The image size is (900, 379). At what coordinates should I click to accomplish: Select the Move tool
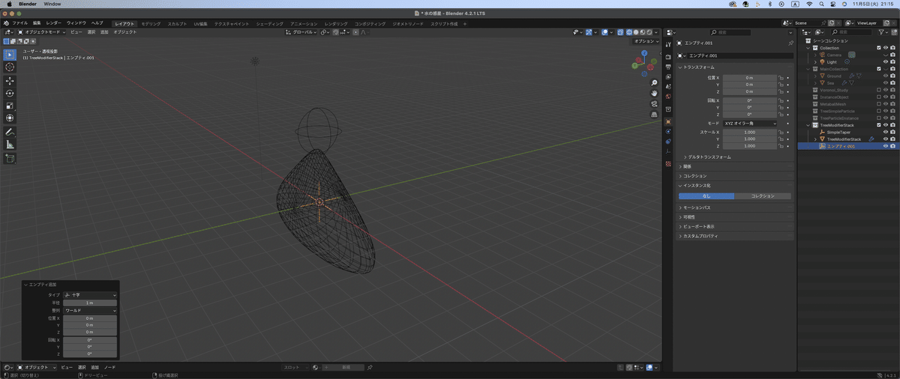point(10,81)
